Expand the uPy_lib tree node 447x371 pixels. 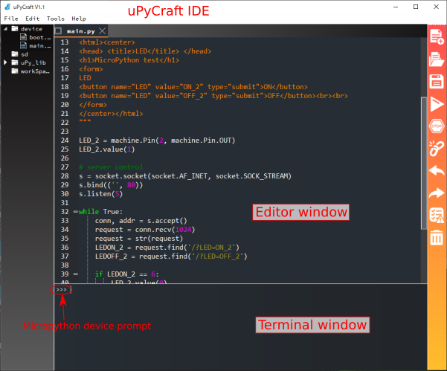[5, 62]
